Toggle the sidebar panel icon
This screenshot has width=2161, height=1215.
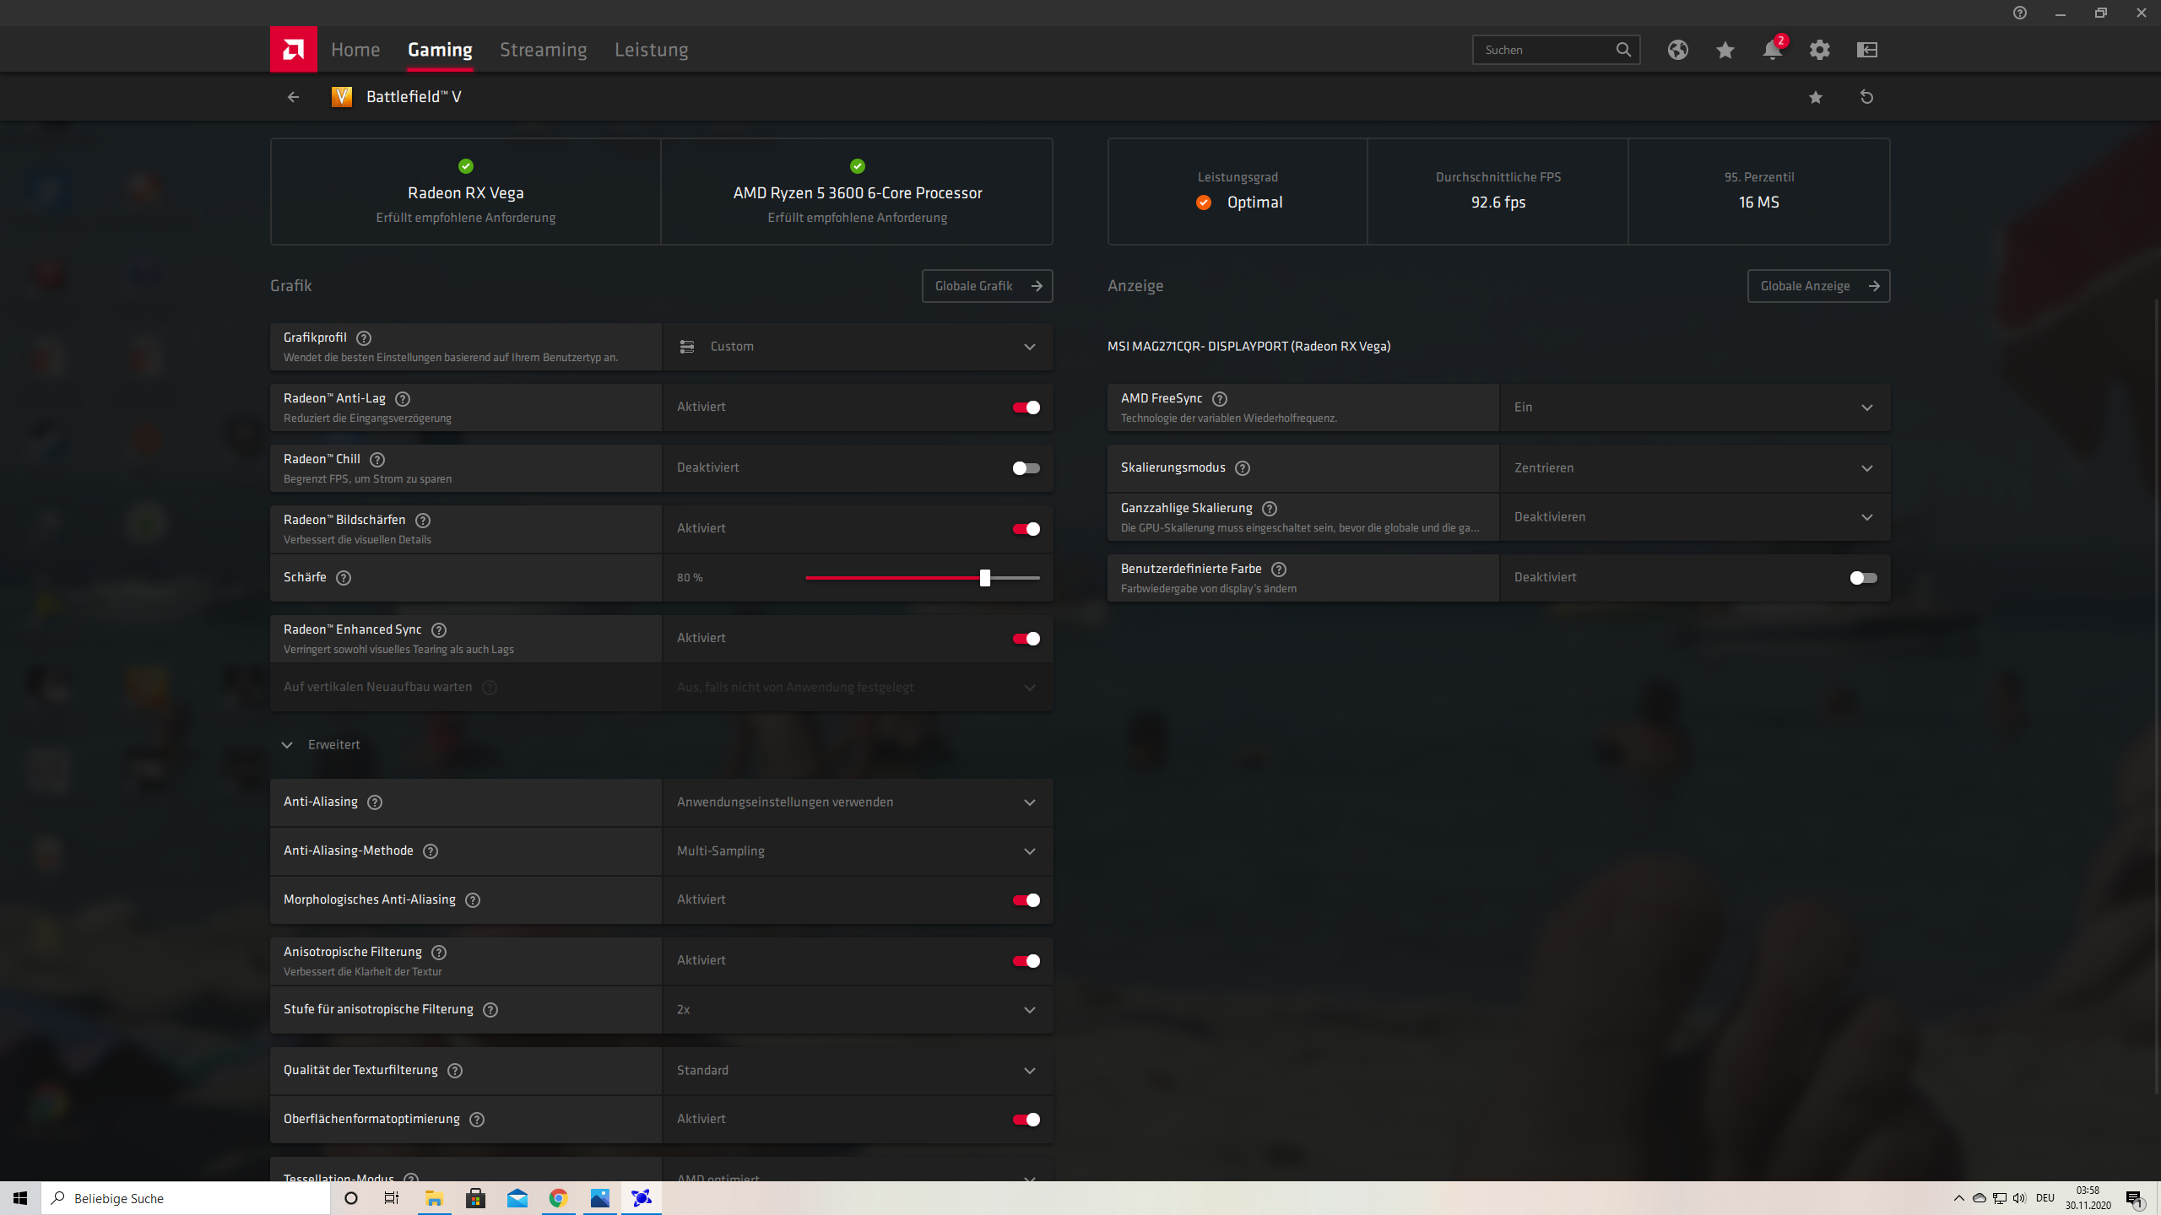pos(1866,50)
